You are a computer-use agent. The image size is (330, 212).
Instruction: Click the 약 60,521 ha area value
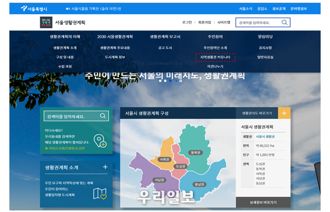coord(265,146)
